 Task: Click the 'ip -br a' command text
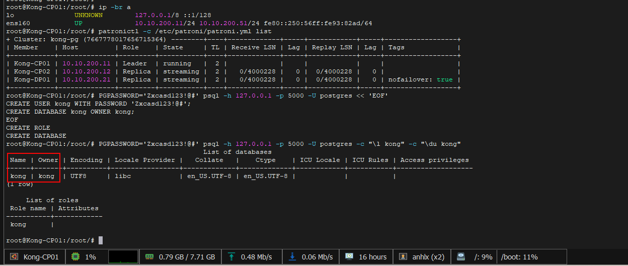pos(115,7)
